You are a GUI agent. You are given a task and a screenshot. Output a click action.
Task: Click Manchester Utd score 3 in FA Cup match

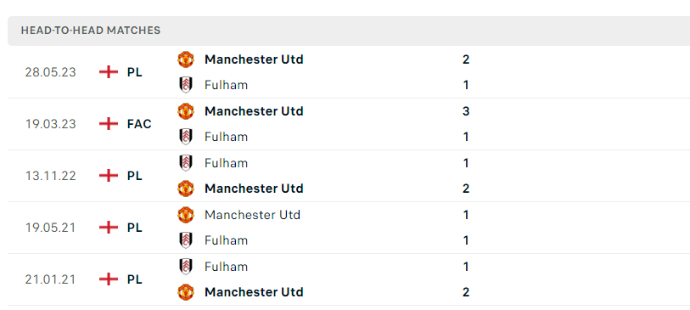tap(466, 111)
